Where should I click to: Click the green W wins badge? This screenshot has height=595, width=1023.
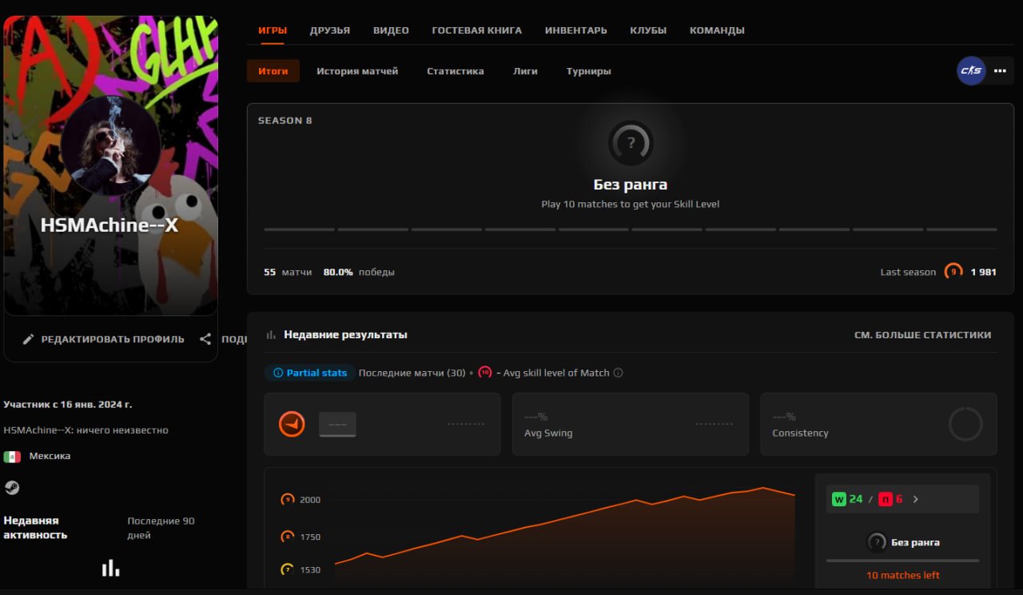pos(839,499)
